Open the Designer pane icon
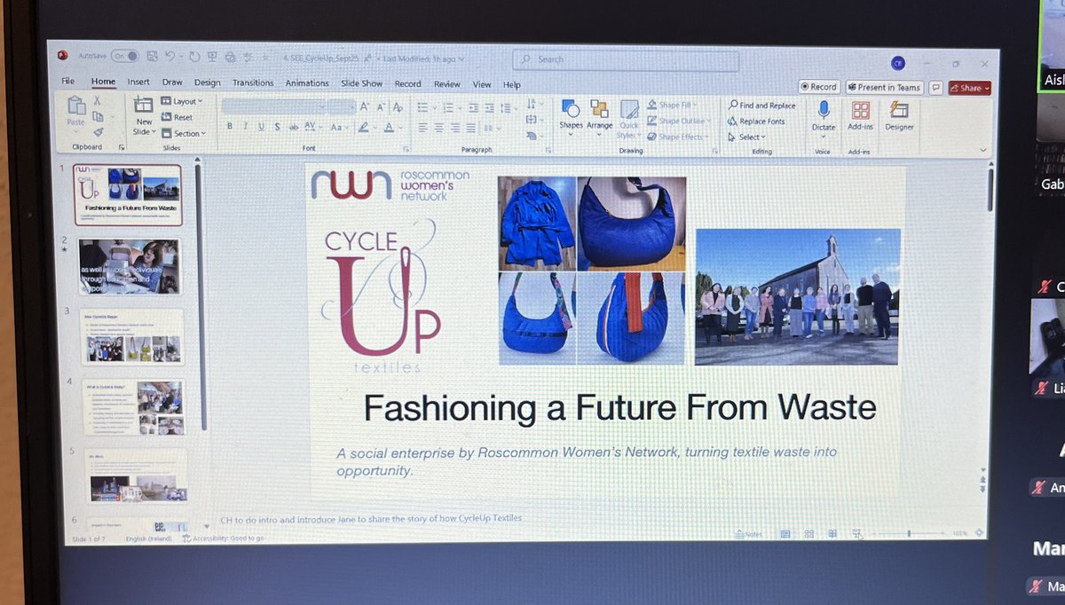 [898, 110]
